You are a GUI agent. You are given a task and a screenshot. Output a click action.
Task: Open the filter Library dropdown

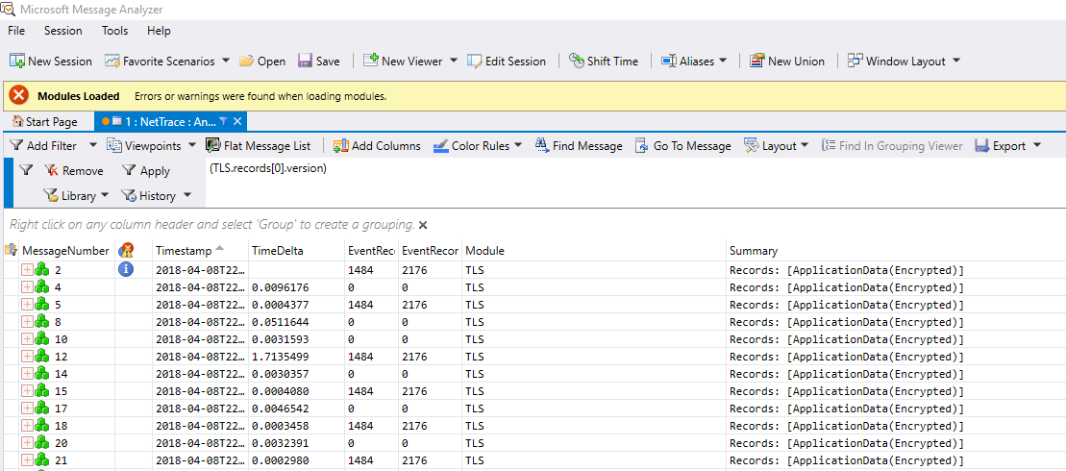(x=76, y=196)
